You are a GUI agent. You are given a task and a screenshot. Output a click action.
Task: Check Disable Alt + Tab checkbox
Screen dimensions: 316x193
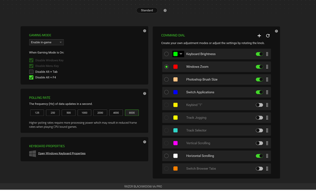[31, 72]
